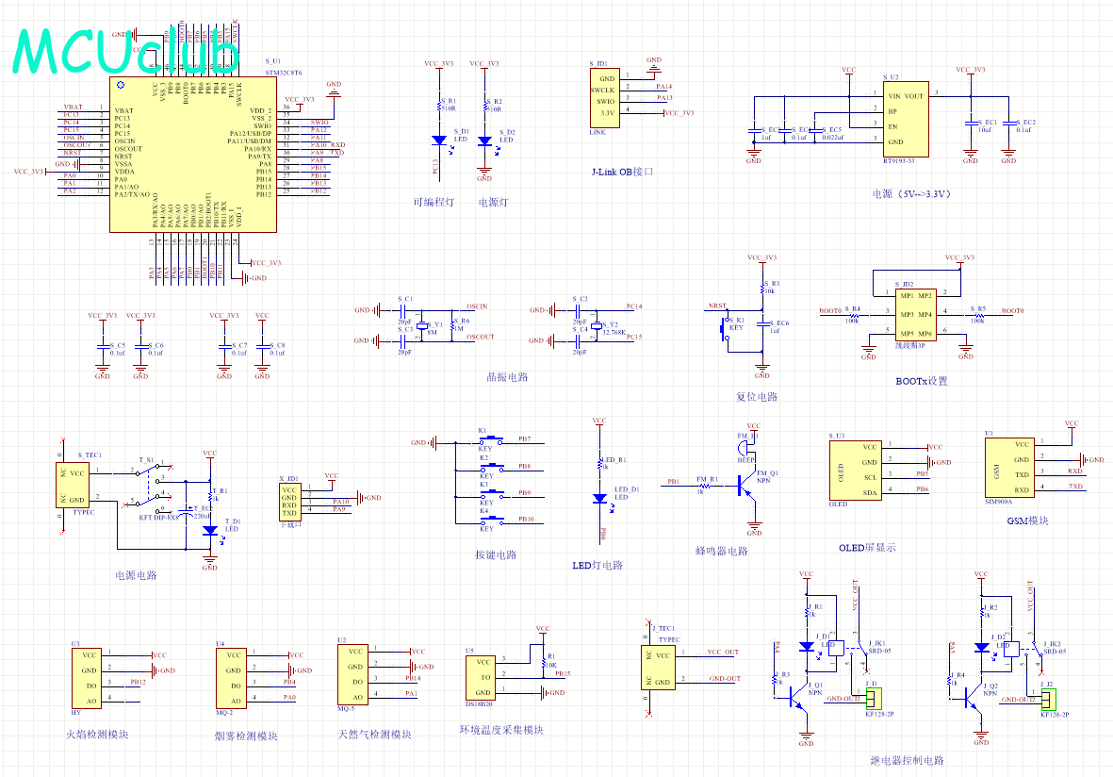Click the S_D1 programmable LED
1113x777 pixels.
pos(438,141)
